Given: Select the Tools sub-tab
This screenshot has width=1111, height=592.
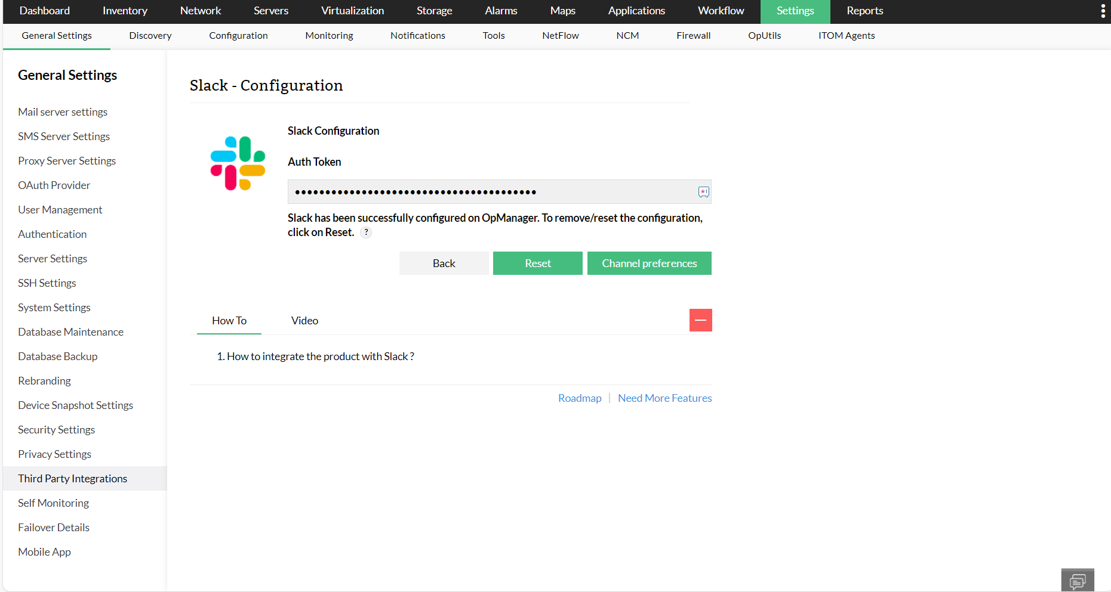Looking at the screenshot, I should click(x=494, y=36).
